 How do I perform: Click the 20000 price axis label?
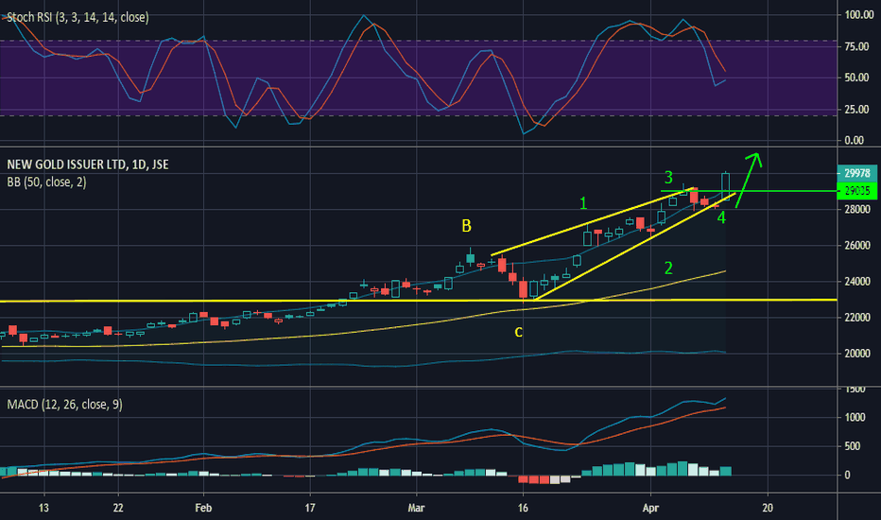coord(857,354)
